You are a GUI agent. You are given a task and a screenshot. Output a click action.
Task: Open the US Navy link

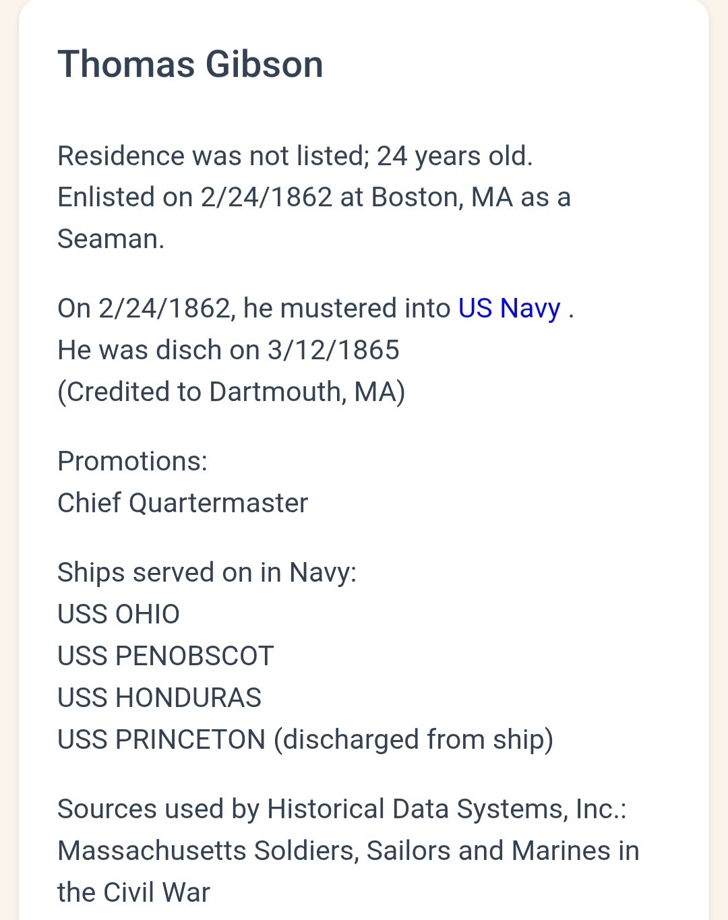pos(509,309)
